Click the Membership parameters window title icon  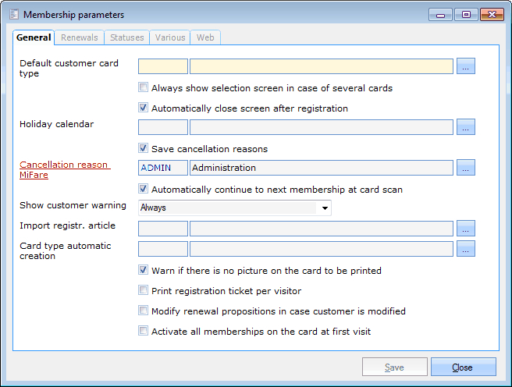point(12,15)
